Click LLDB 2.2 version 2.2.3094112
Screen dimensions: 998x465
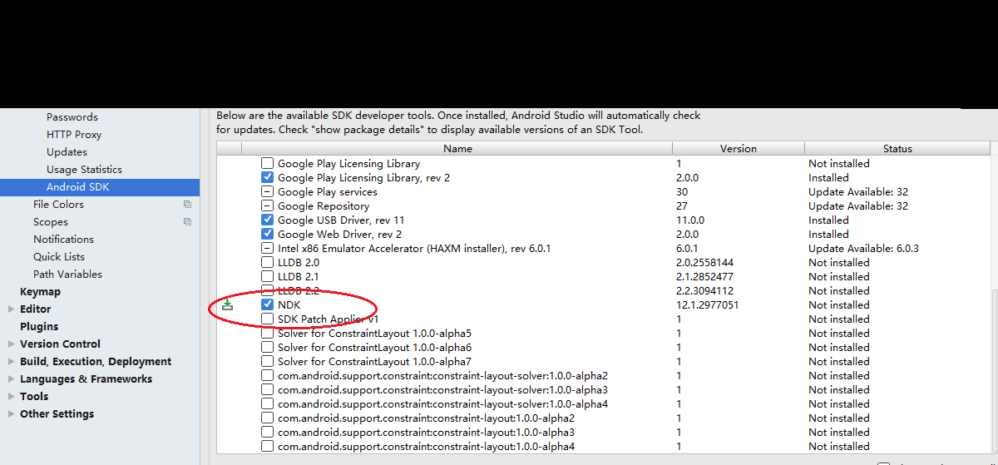coord(704,291)
